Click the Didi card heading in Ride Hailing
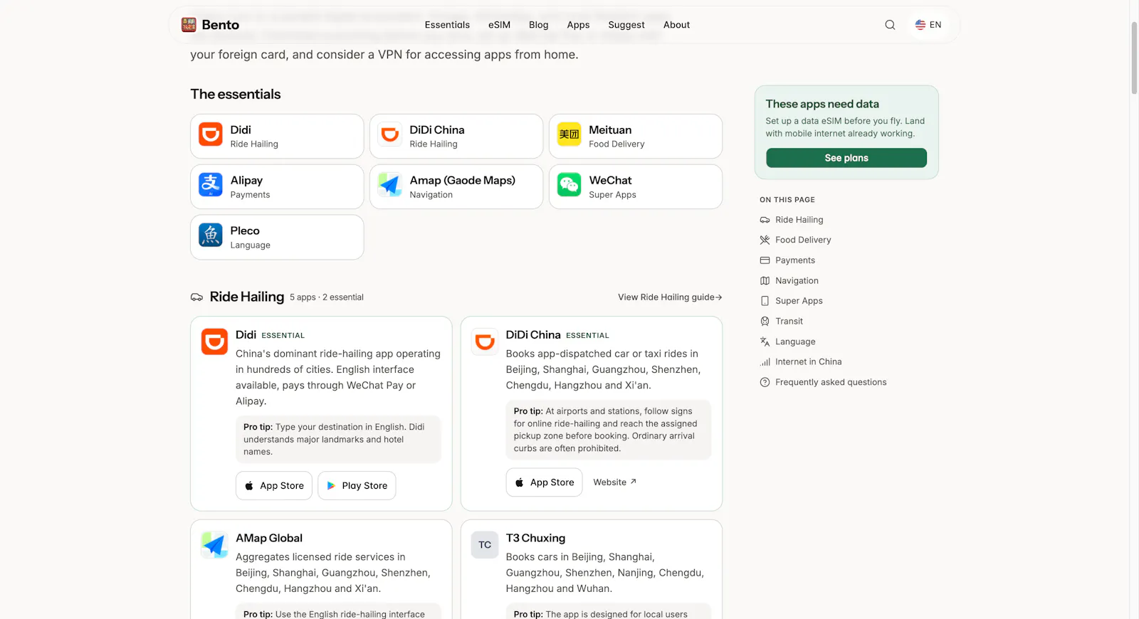 246,335
